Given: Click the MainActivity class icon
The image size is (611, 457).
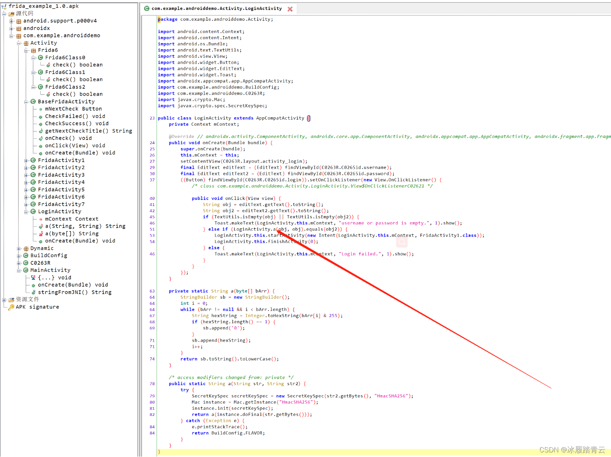Looking at the screenshot, I should pyautogui.click(x=26, y=270).
